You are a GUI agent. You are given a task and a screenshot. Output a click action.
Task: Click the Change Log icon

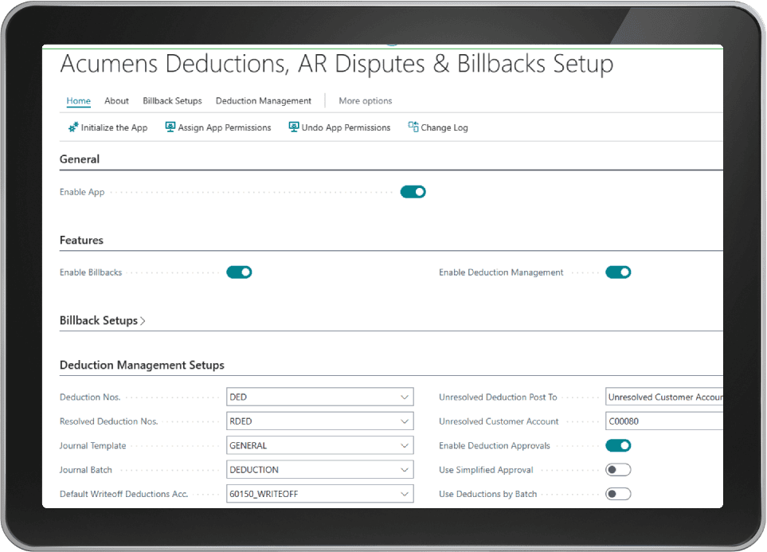pos(413,127)
